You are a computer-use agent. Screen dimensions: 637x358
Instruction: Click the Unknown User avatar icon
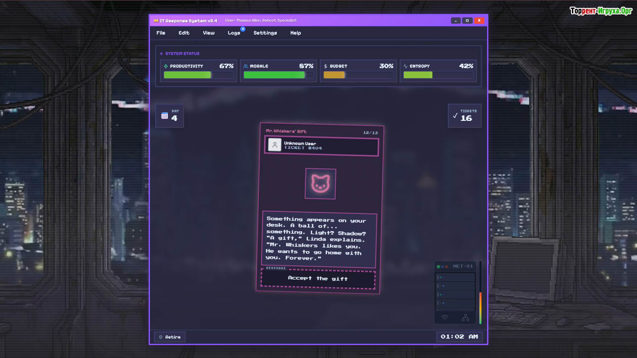tap(275, 145)
